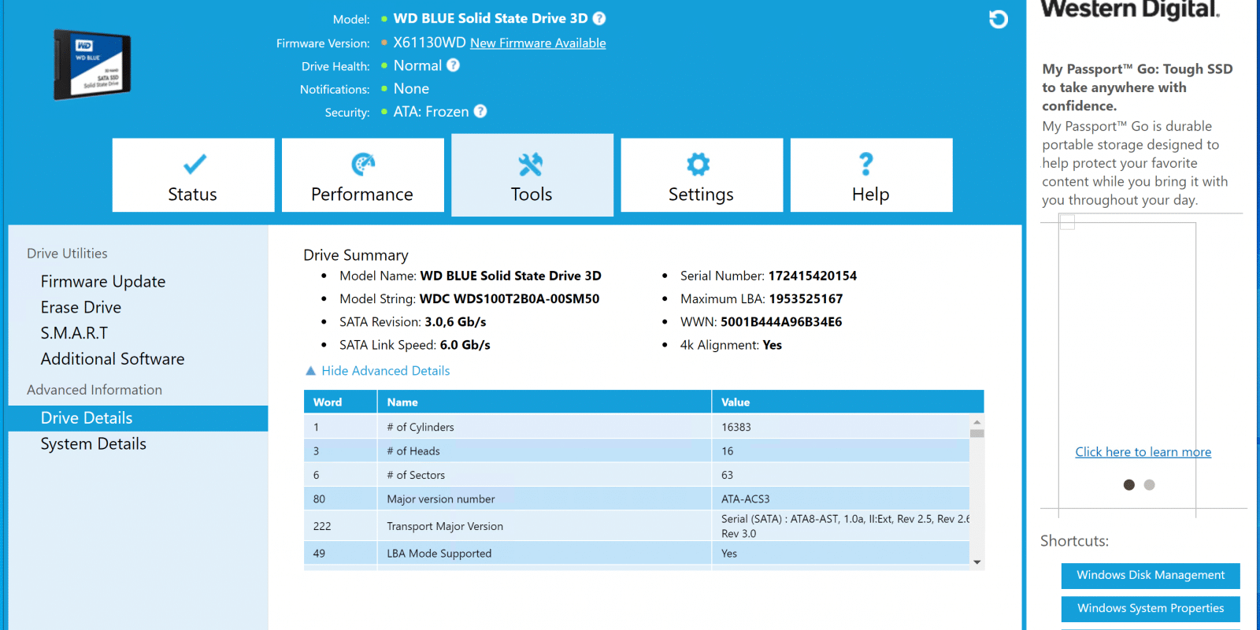
Task: Open the 'Click here to learn more' link
Action: pyautogui.click(x=1143, y=452)
